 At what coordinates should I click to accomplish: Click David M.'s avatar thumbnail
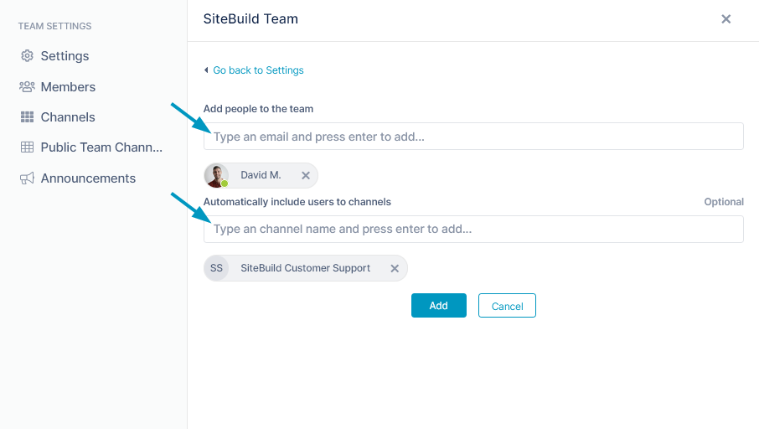(x=216, y=175)
